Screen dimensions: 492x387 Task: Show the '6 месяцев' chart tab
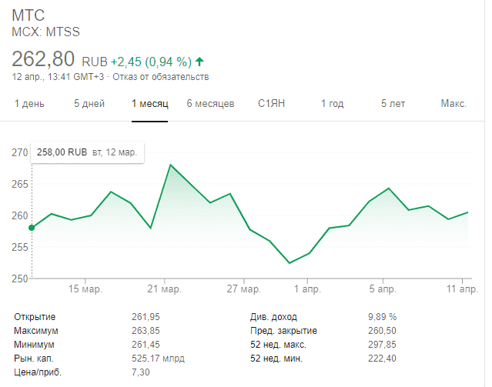click(210, 104)
